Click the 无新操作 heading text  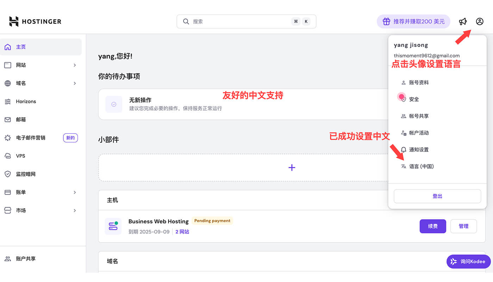click(x=140, y=100)
